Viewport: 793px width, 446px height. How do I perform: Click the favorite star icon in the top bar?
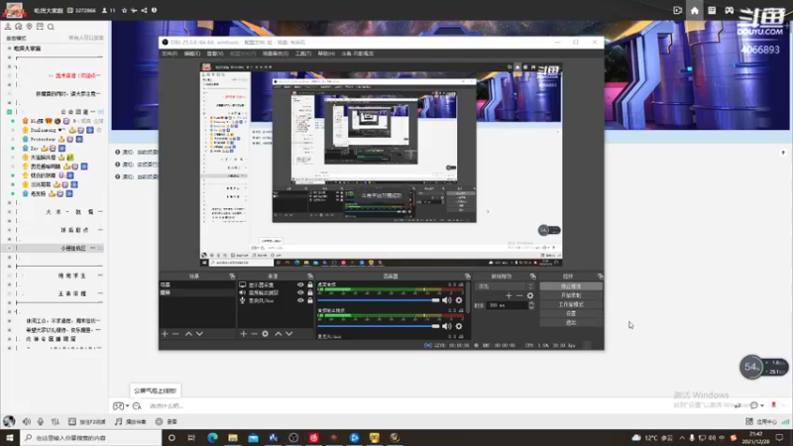pyautogui.click(x=125, y=10)
